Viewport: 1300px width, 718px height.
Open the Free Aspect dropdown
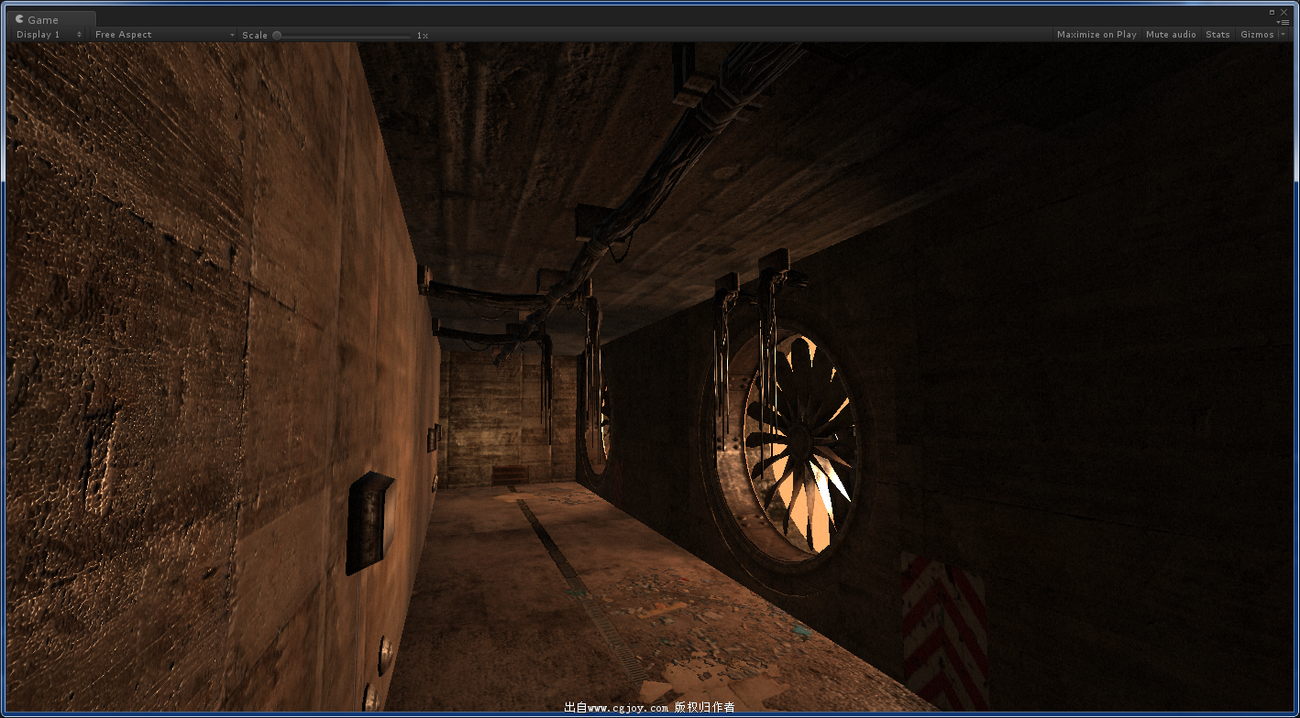(x=164, y=35)
